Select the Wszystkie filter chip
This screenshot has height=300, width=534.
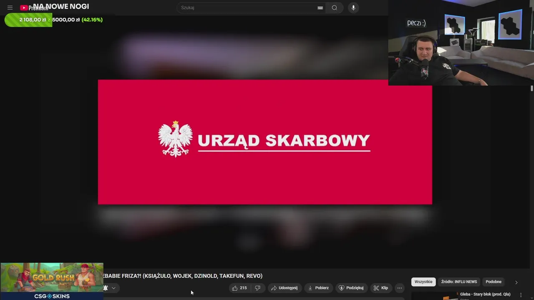pyautogui.click(x=423, y=282)
